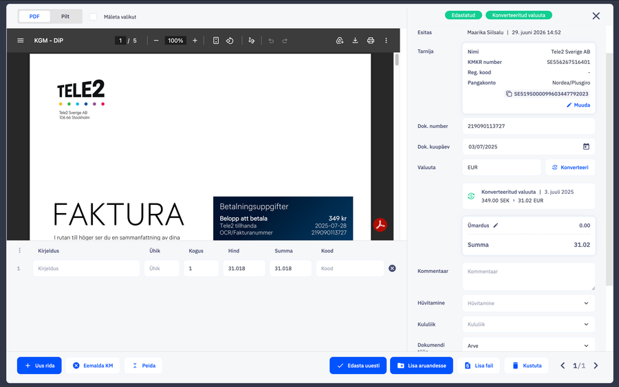Copy the bank account IBAN number
Screen dimensions: 619x387
(509, 94)
